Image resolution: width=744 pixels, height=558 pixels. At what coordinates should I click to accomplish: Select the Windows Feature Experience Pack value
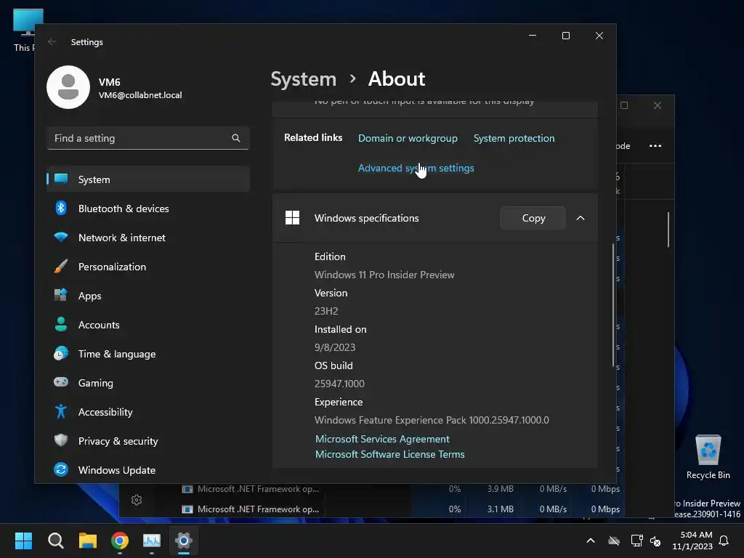coord(432,420)
